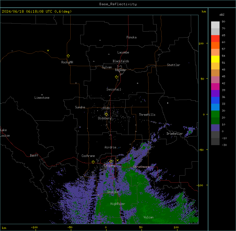Select the yellow diamond marker between Olds and Didsbury

pos(106,114)
